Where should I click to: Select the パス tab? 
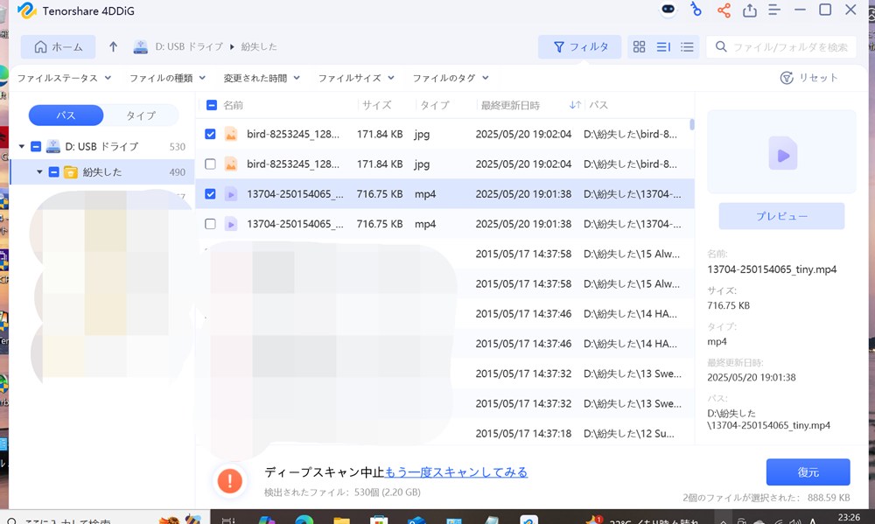tap(66, 115)
